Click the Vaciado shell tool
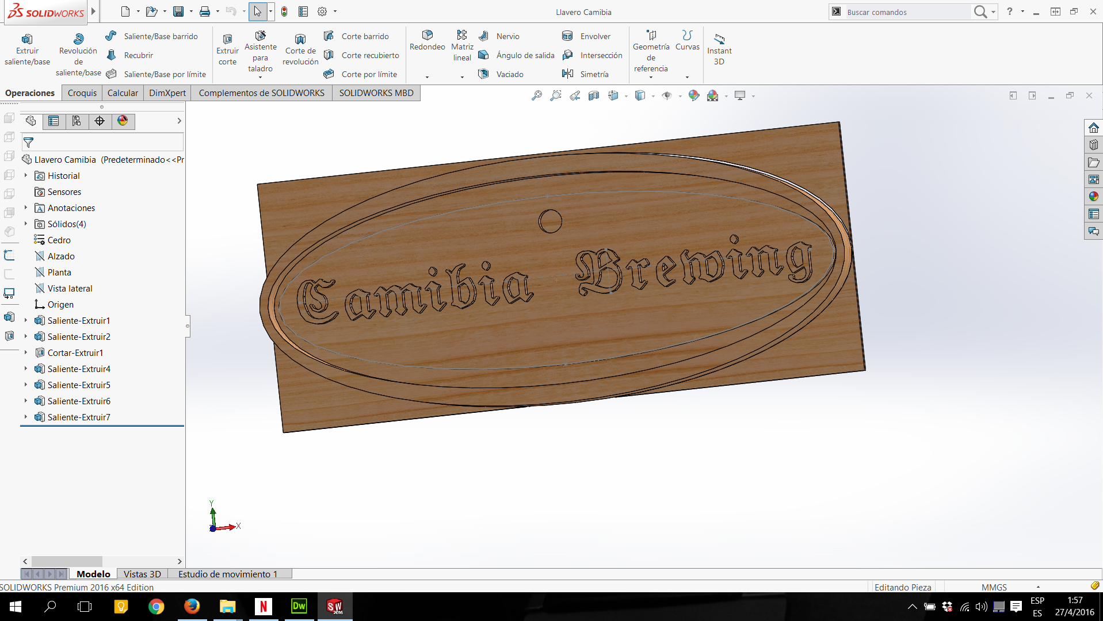The image size is (1103, 621). coord(501,74)
